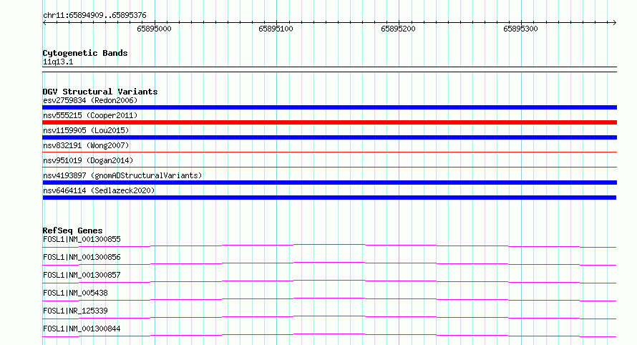This screenshot has height=345, width=637.
Task: Click the magenta line for FOSL1|NM_005438
Action: pyautogui.click(x=329, y=299)
